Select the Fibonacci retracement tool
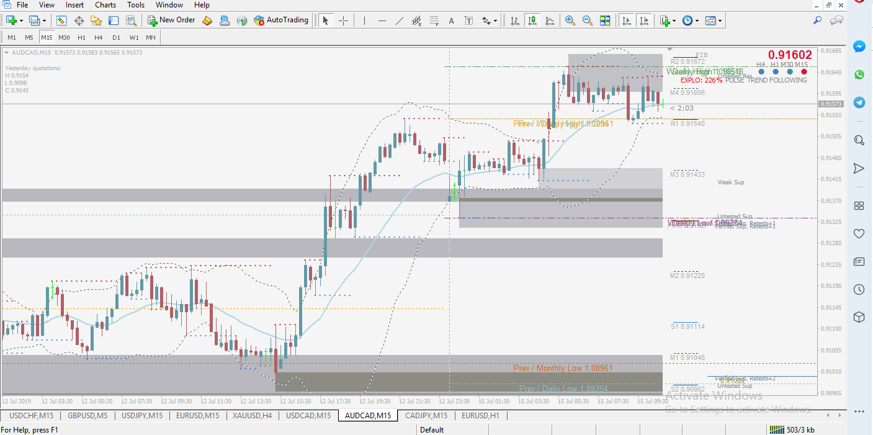The image size is (873, 435). [434, 20]
